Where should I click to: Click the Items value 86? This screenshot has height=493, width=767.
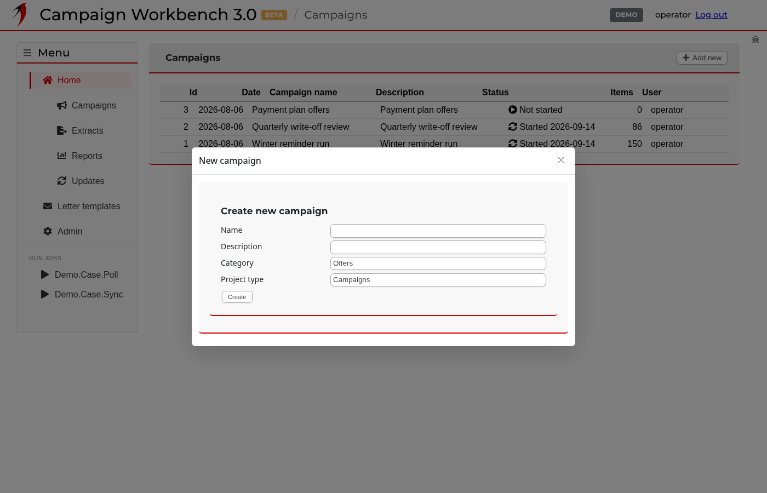click(637, 127)
